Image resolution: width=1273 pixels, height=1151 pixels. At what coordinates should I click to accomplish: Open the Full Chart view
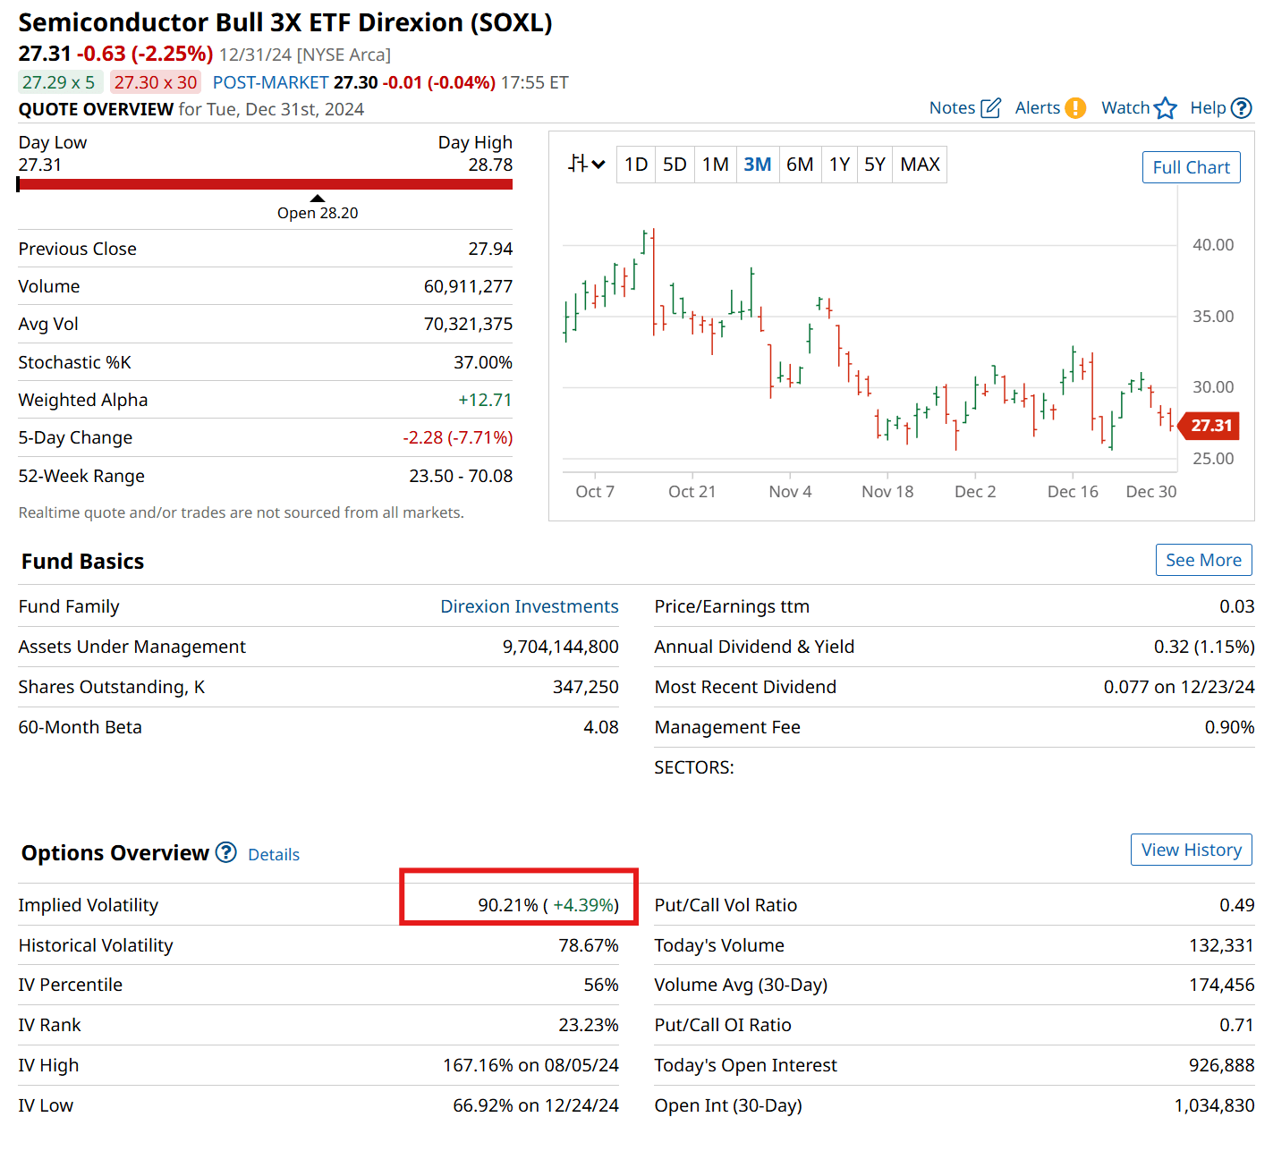coord(1191,167)
